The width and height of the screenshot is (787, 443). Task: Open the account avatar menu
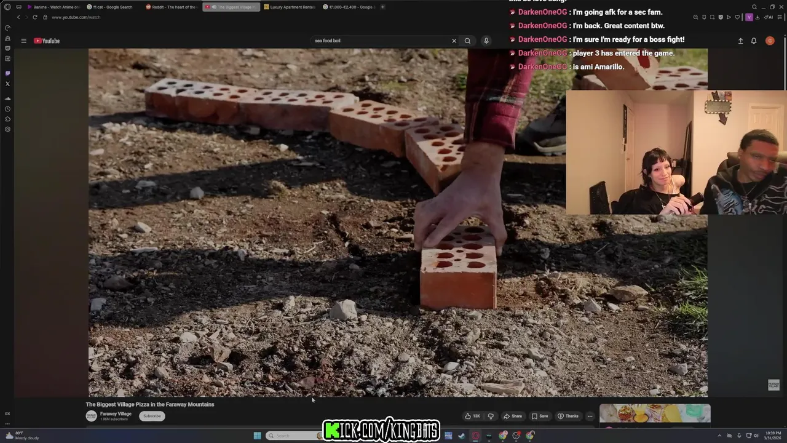coord(770,41)
